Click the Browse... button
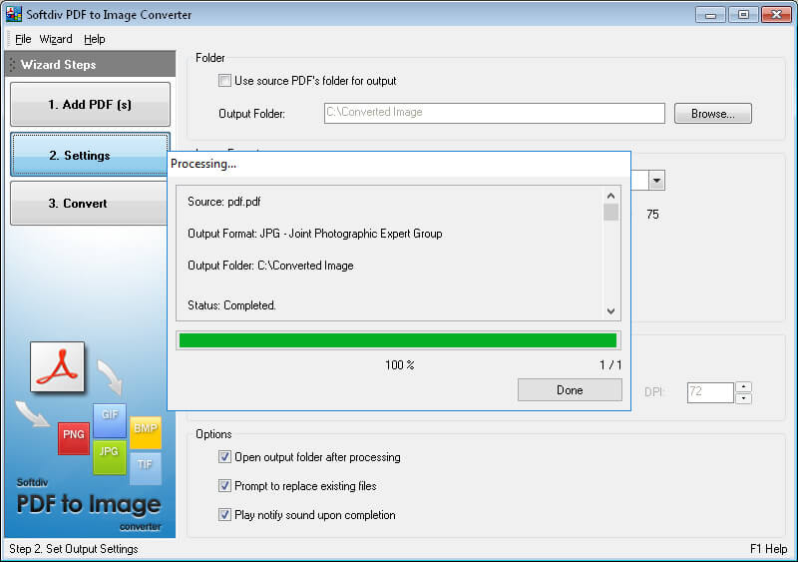 pos(712,114)
